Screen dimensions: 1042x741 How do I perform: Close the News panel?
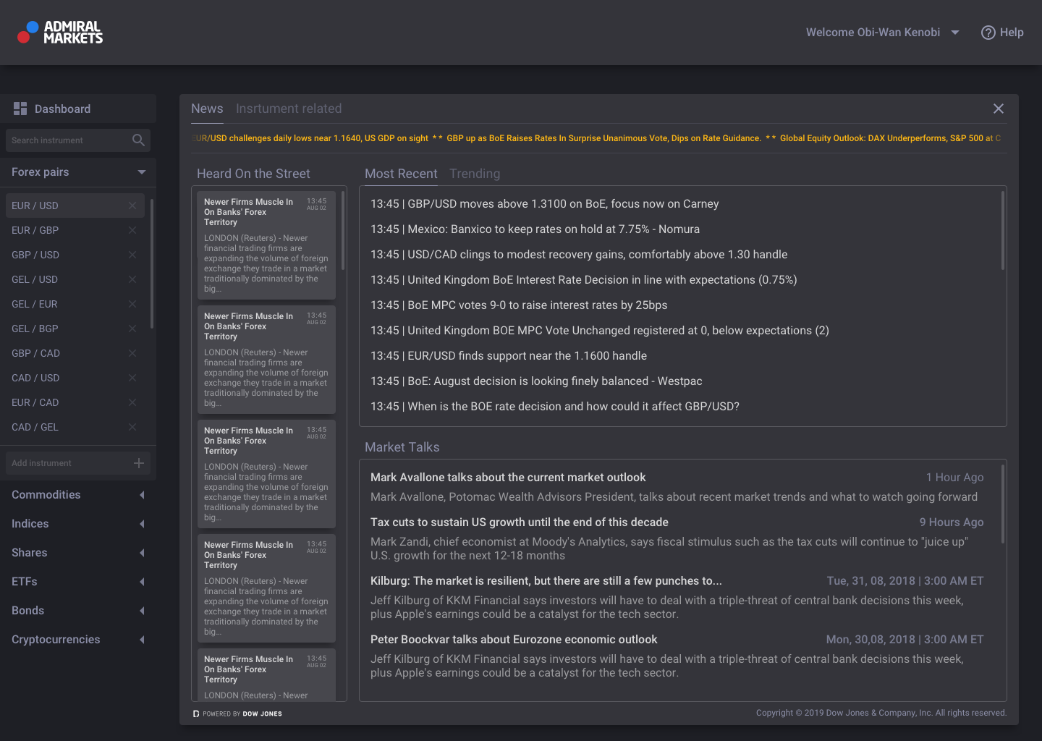pyautogui.click(x=999, y=109)
